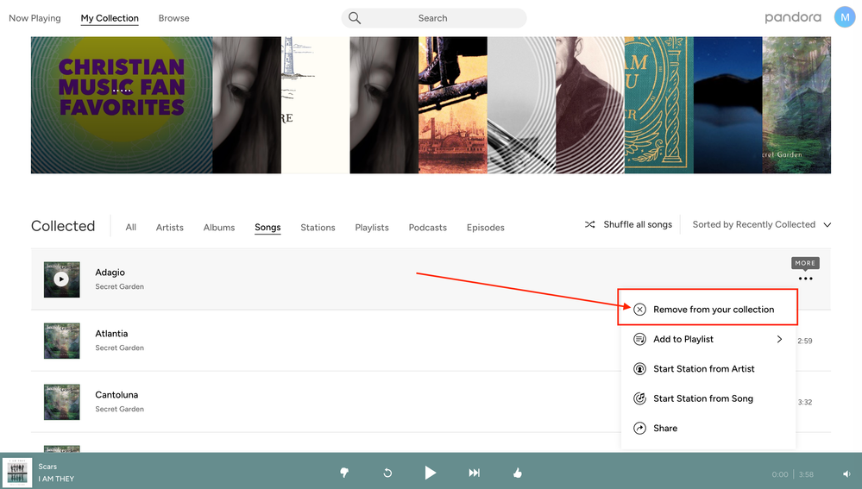
Task: Open the Cantoluna song title
Action: click(x=116, y=394)
